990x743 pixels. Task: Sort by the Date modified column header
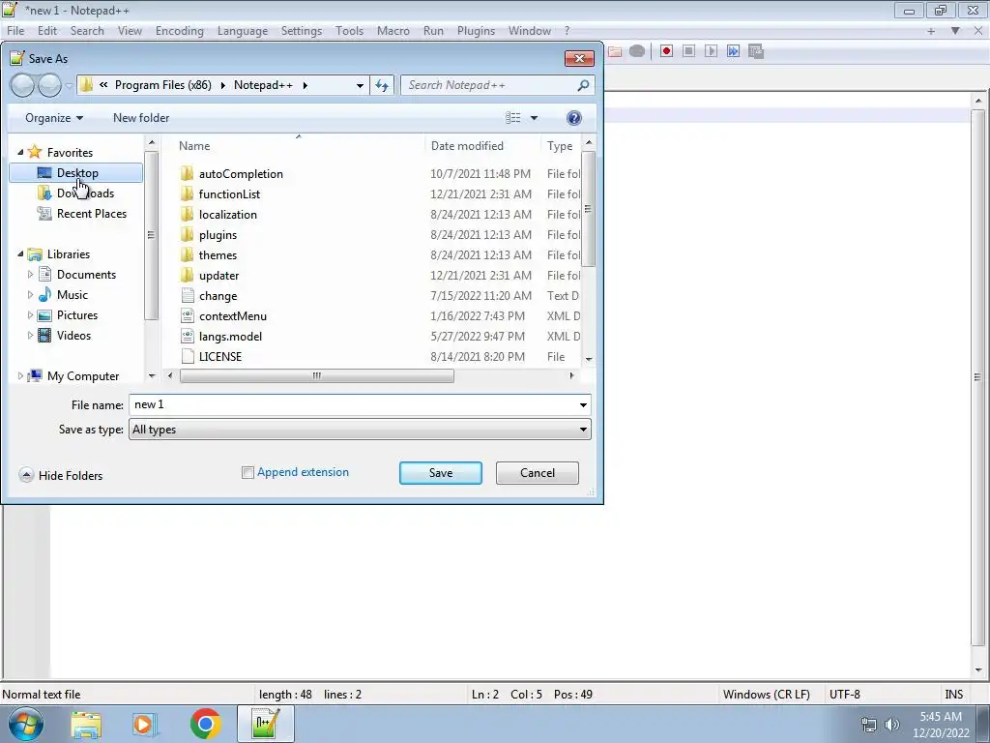click(x=467, y=146)
